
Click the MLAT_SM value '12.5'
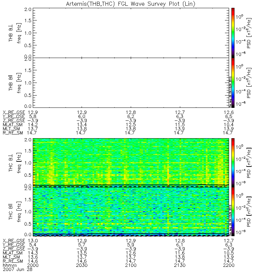[131, 125]
